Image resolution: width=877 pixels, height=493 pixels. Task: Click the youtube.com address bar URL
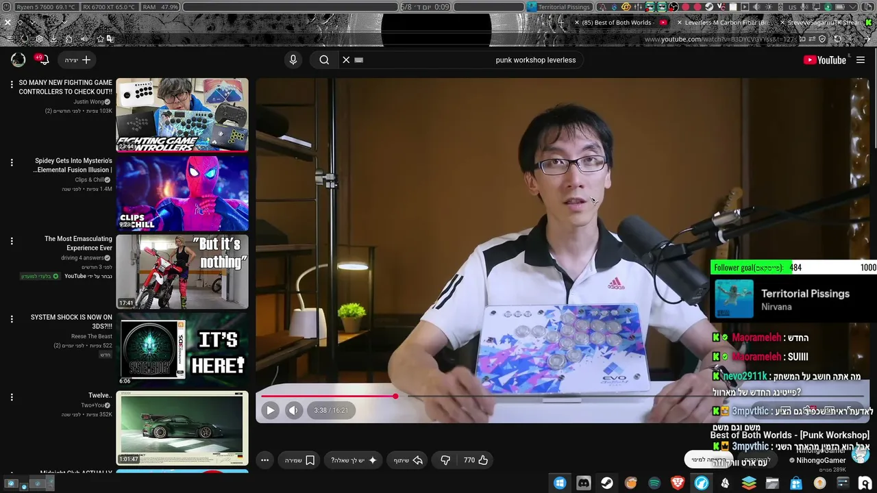721,39
